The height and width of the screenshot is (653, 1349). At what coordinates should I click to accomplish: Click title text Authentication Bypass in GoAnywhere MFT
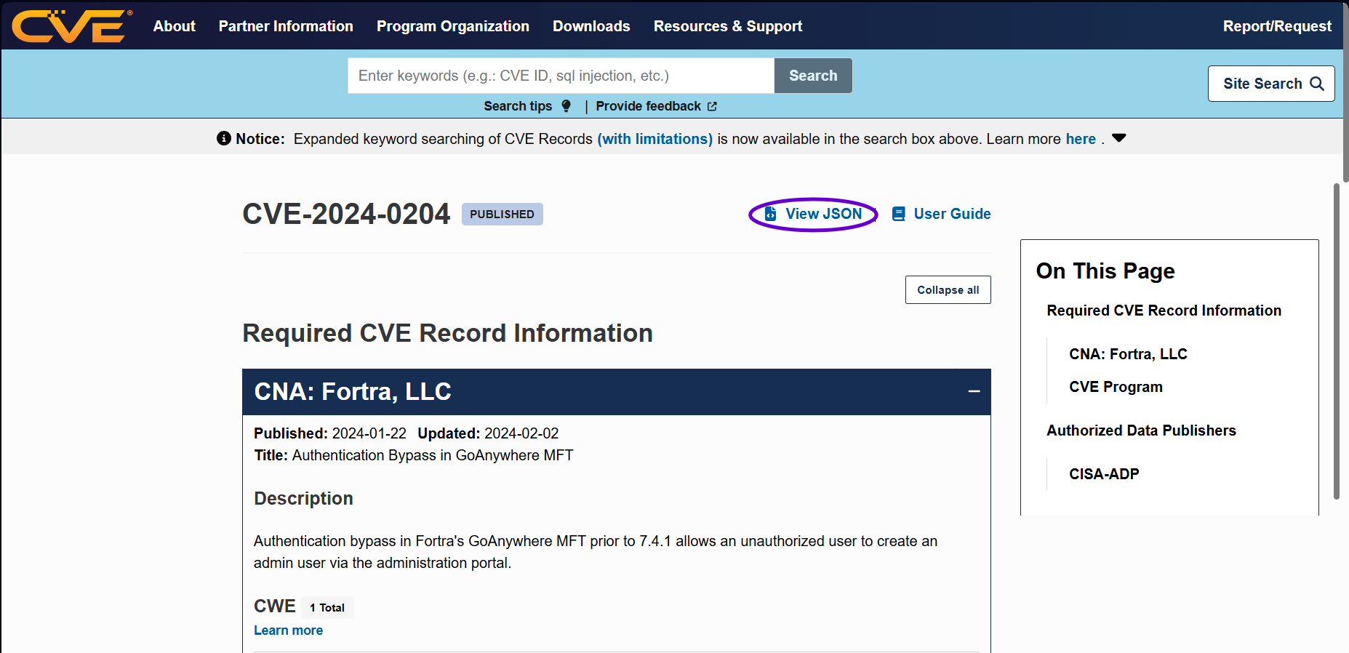click(x=433, y=455)
